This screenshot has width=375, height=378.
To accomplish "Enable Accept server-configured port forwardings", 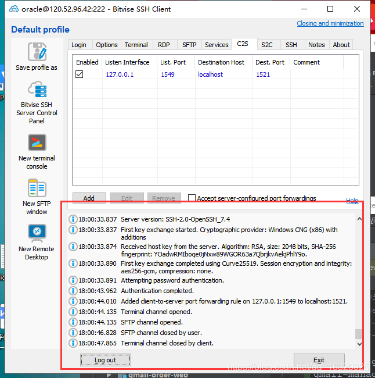I will click(192, 198).
